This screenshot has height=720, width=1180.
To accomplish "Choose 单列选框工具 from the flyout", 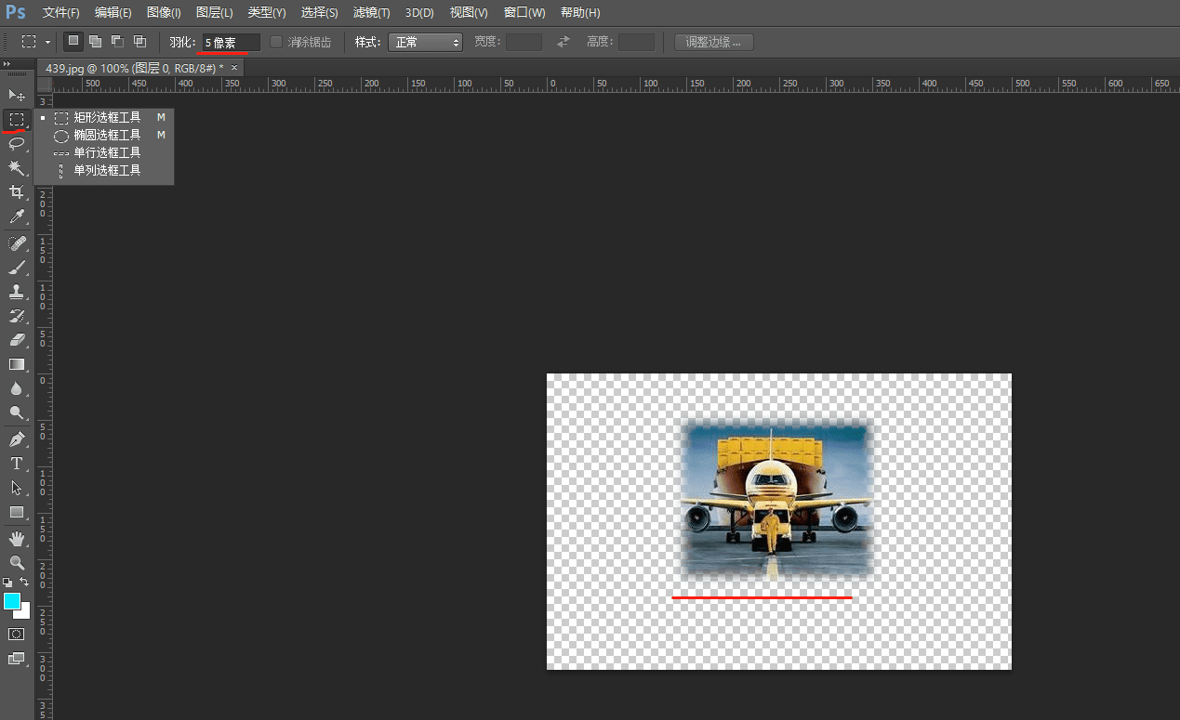I will point(104,171).
